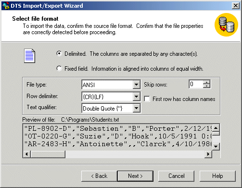Click the "PL-8902-D" Sebastien preview row
242x188 pixels.
coord(118,128)
